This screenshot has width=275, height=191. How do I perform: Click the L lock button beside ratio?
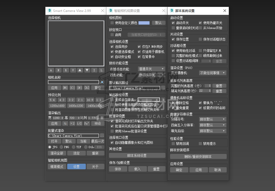click(98, 118)
